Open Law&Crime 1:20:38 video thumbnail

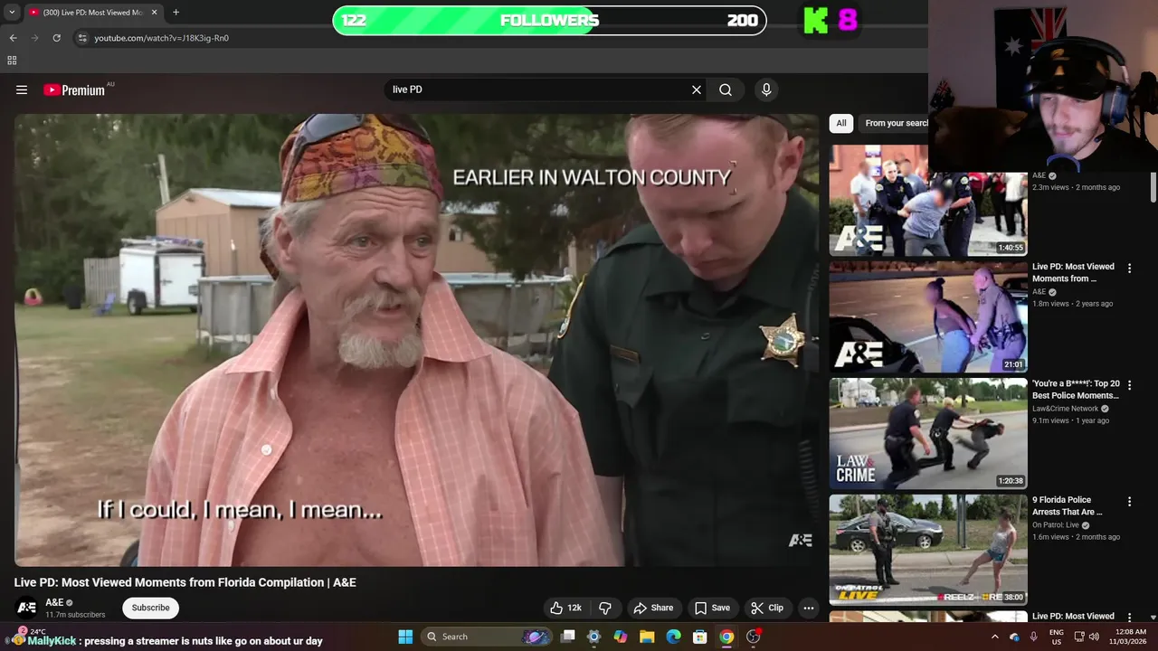(x=928, y=434)
